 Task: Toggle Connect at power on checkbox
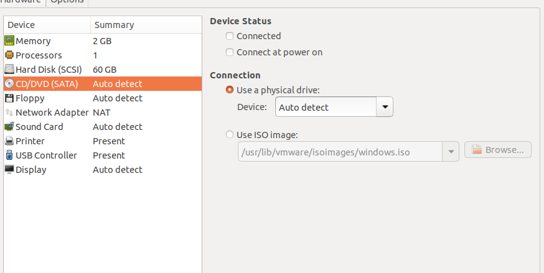point(230,52)
